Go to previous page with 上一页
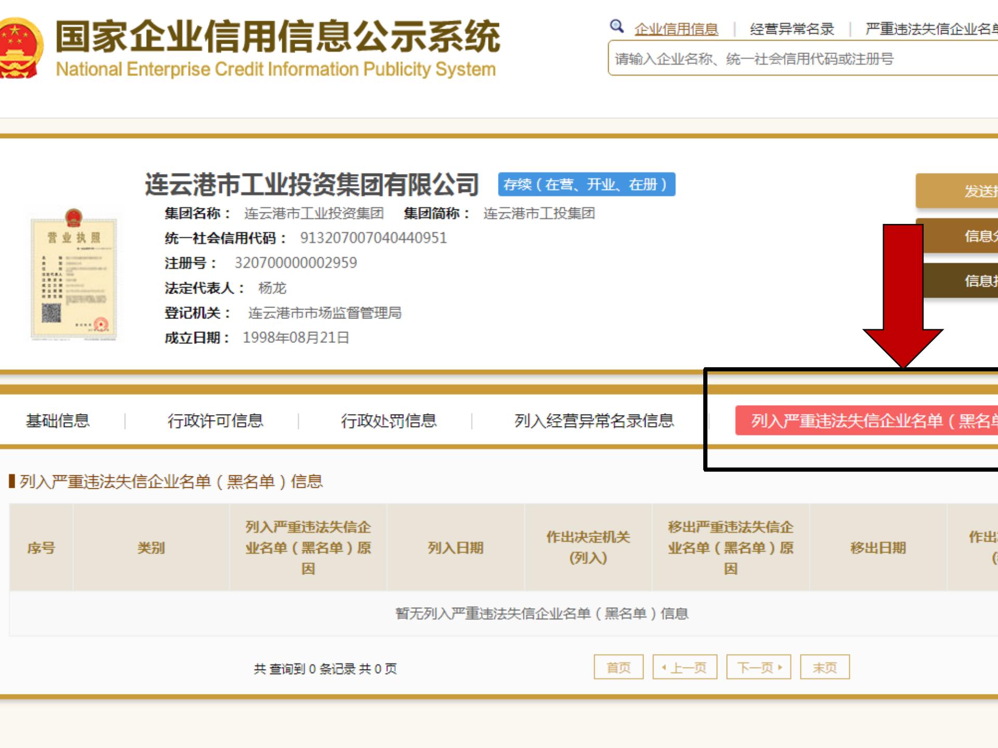 (685, 667)
